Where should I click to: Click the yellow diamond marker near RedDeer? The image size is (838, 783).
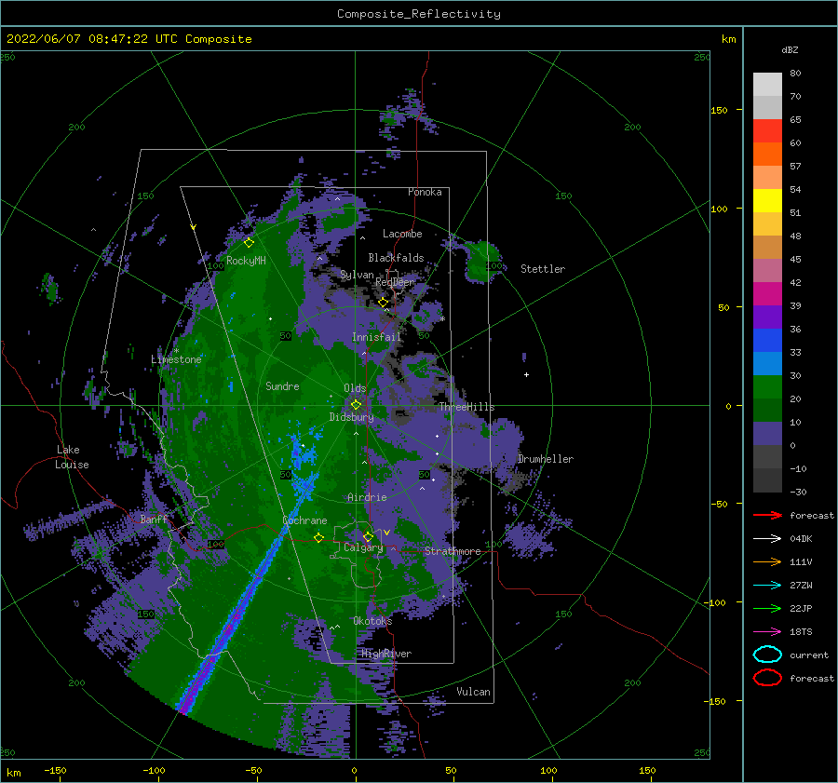tap(384, 303)
